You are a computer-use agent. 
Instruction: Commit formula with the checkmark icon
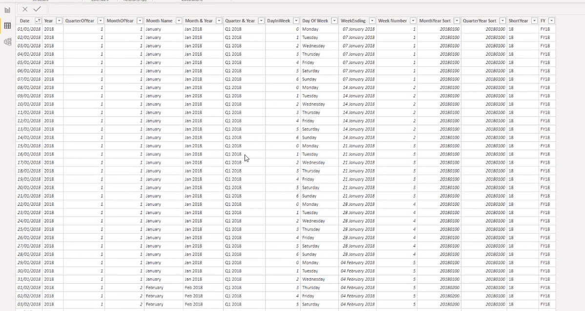[37, 9]
